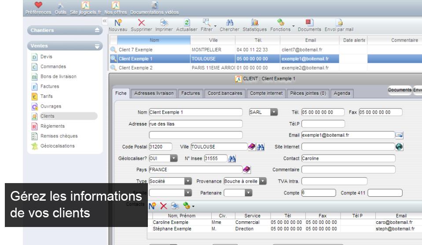The image size is (422, 245).
Task: Open Documents from client toolbar
Action: (x=309, y=25)
